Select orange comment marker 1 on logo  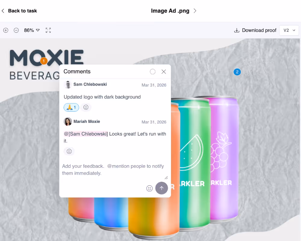click(x=44, y=61)
